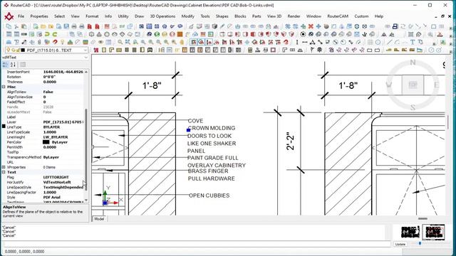Select the magnifier zoom tool icon
Screen dimensions: 456x256
click(120, 42)
